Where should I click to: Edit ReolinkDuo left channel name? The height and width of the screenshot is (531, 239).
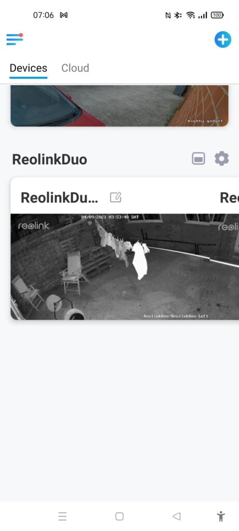(x=116, y=197)
